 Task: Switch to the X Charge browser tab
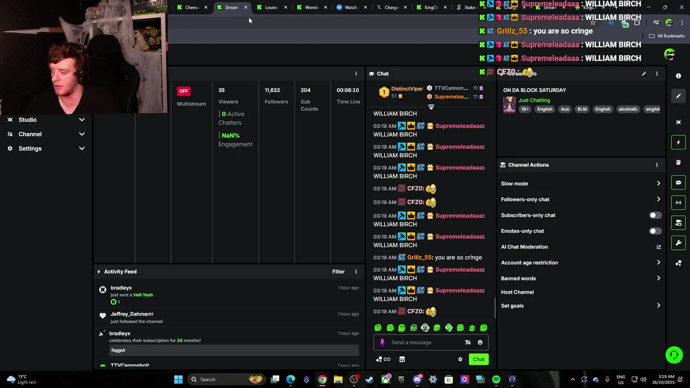point(391,7)
